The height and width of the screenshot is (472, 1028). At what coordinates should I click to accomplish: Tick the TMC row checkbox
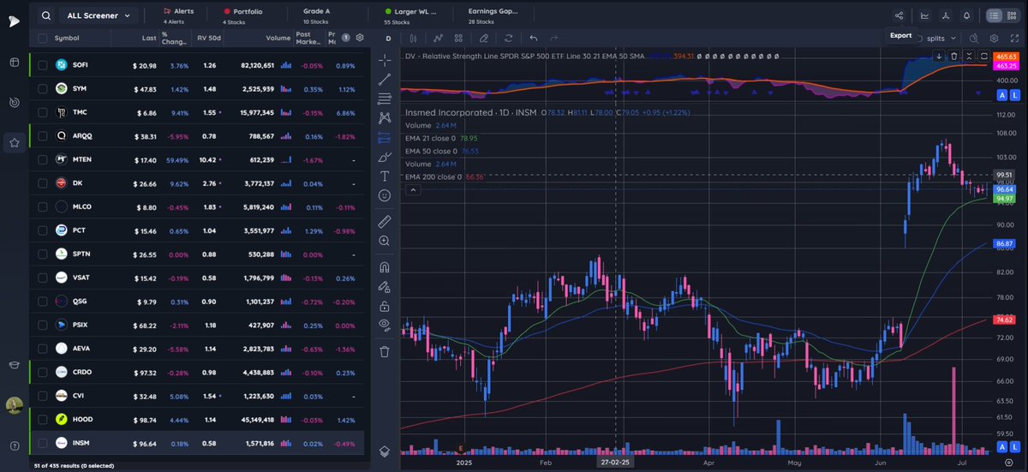coord(42,112)
